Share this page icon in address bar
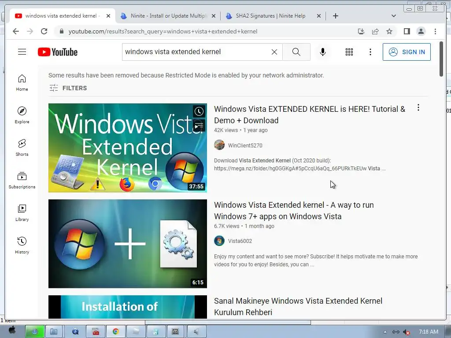Screen dimensions: 451x338 (375, 31)
